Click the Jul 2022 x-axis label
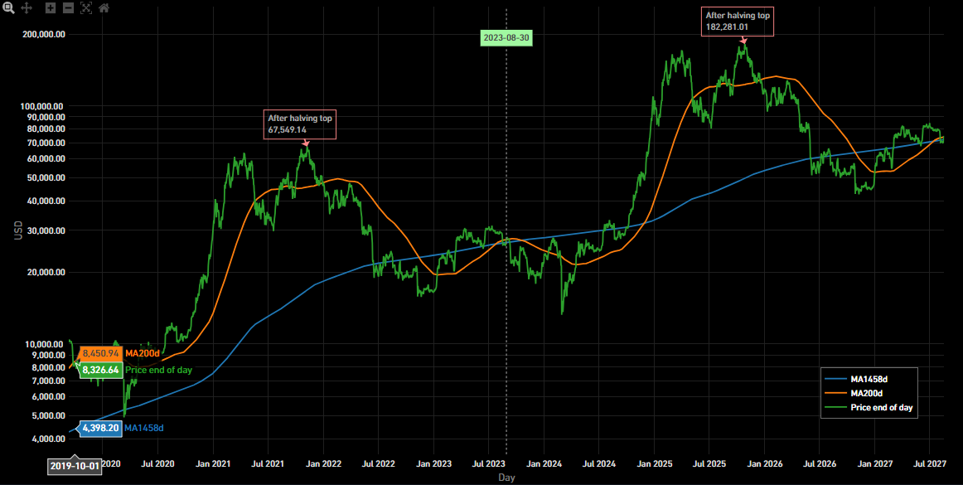The width and height of the screenshot is (963, 485). tap(378, 464)
